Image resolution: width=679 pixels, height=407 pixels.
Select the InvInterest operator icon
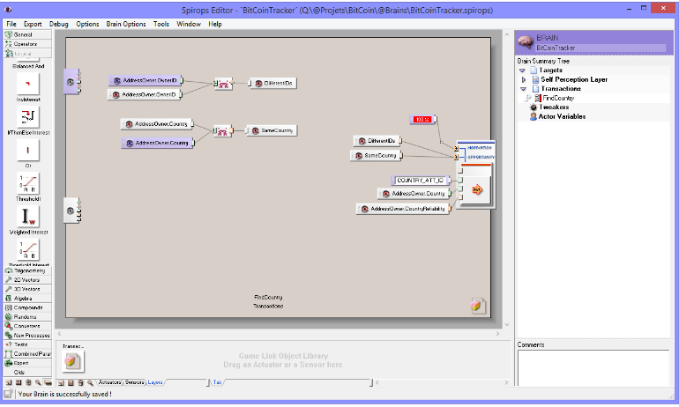[27, 84]
